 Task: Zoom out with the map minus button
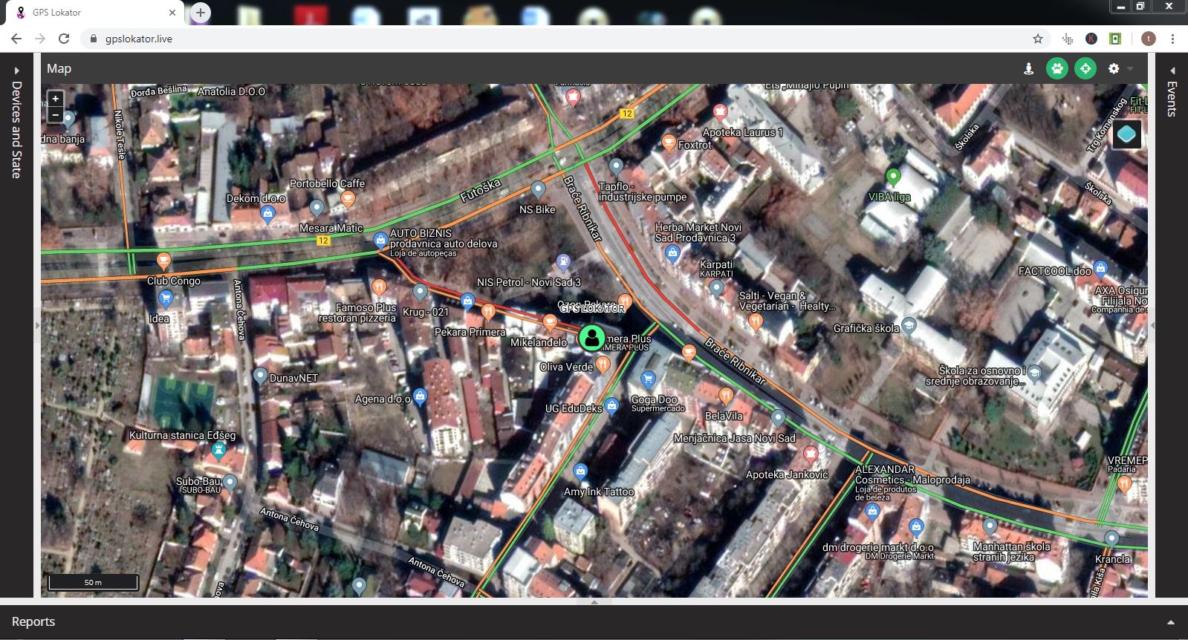(x=55, y=114)
